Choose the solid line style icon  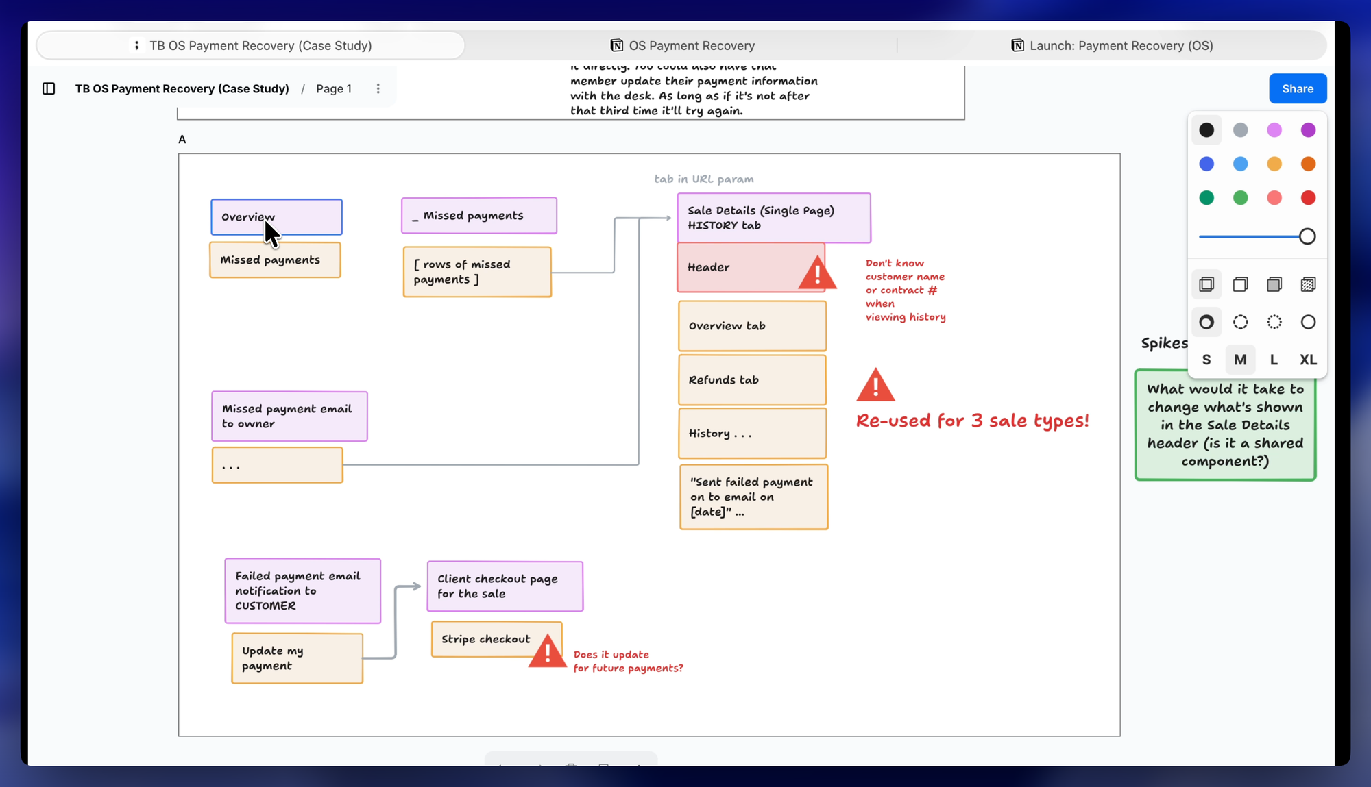(x=1308, y=322)
